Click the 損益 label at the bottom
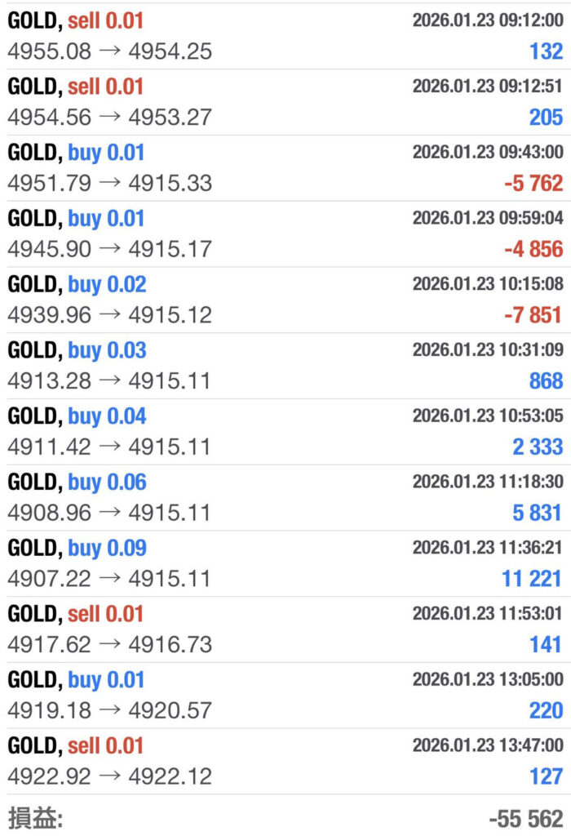The width and height of the screenshot is (571, 836). [x=36, y=818]
